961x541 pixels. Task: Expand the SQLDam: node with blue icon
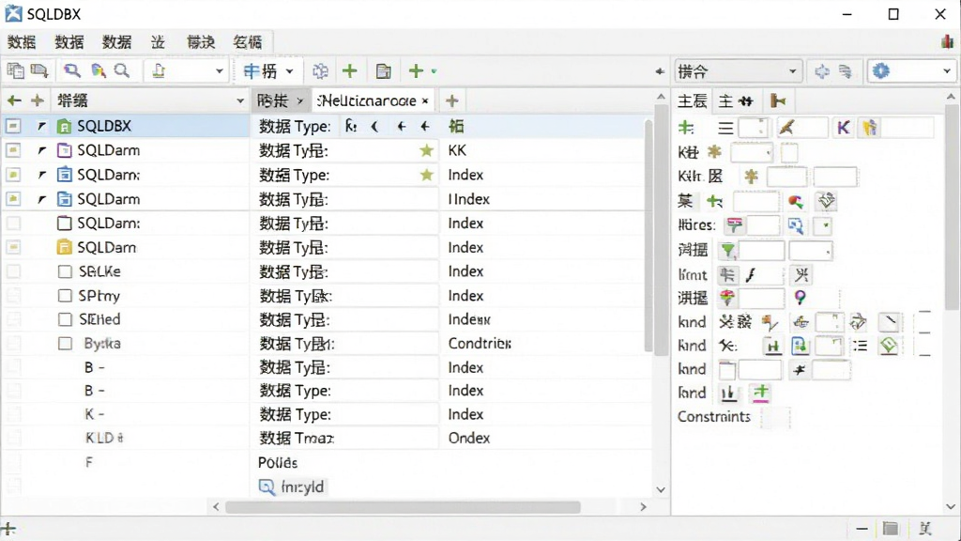41,175
